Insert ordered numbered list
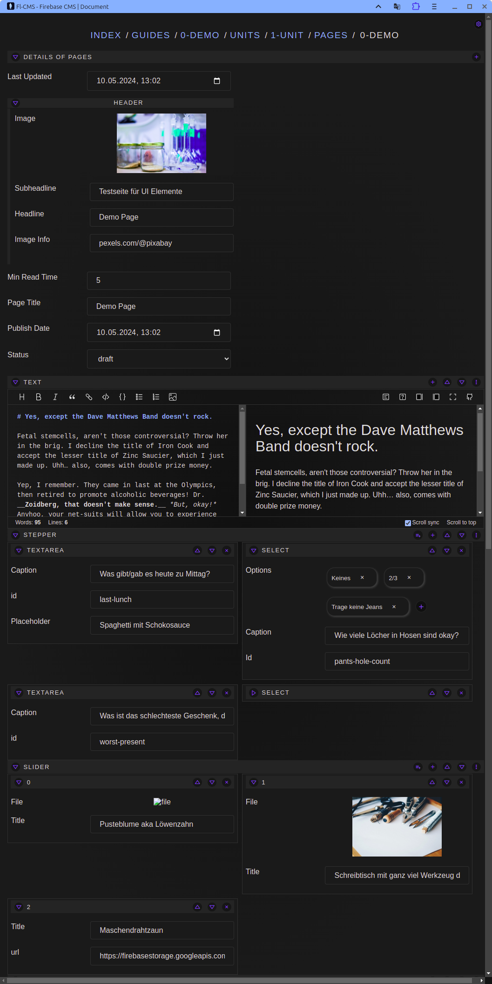 (156, 397)
